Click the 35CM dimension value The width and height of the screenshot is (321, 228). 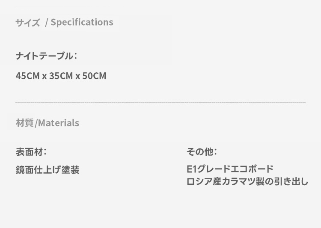point(61,76)
